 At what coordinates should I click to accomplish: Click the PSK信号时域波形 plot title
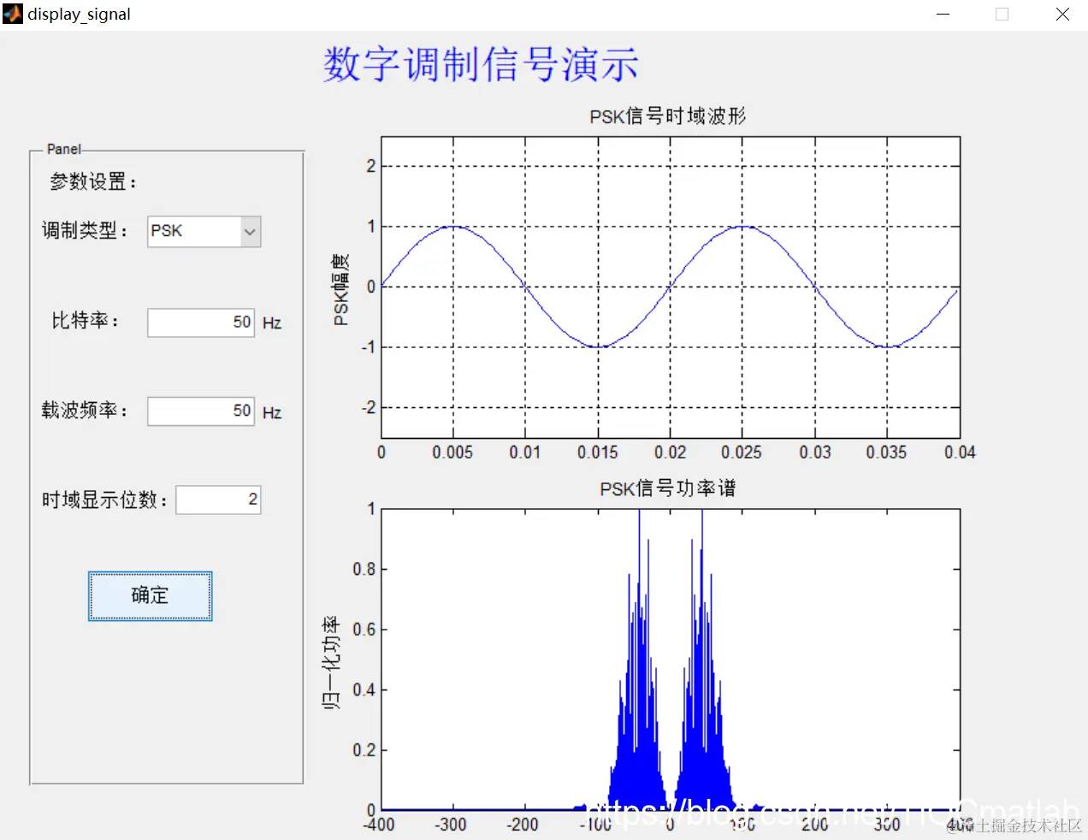tap(668, 115)
